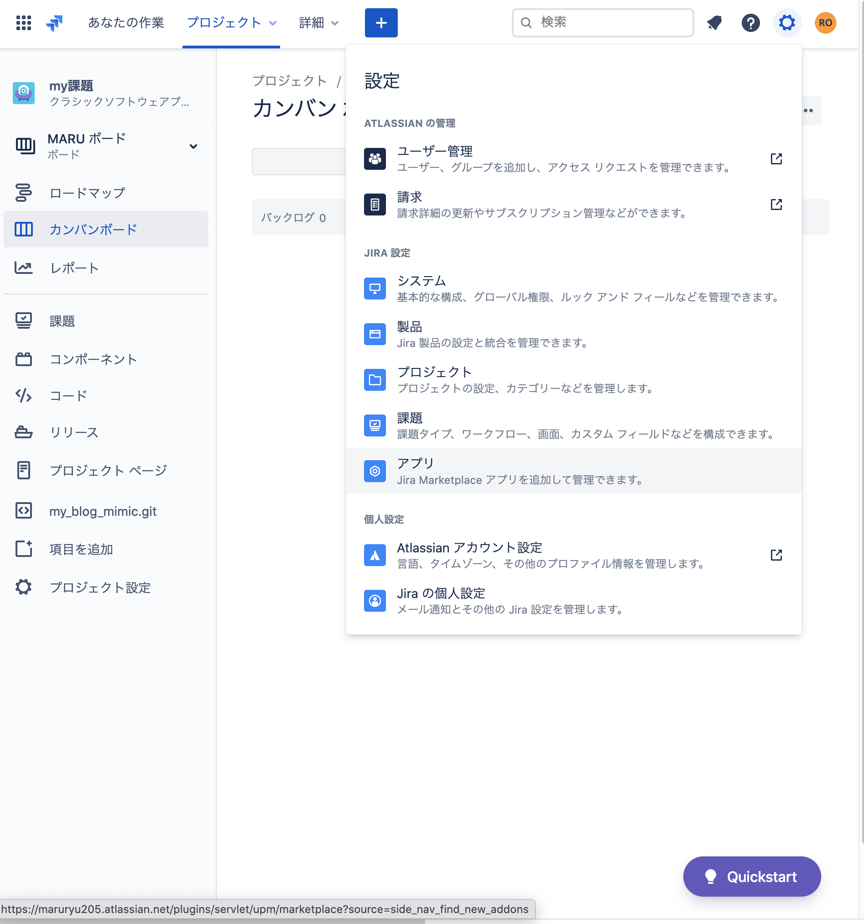Select the ロードマップ sidebar icon
864x924 pixels.
[24, 192]
